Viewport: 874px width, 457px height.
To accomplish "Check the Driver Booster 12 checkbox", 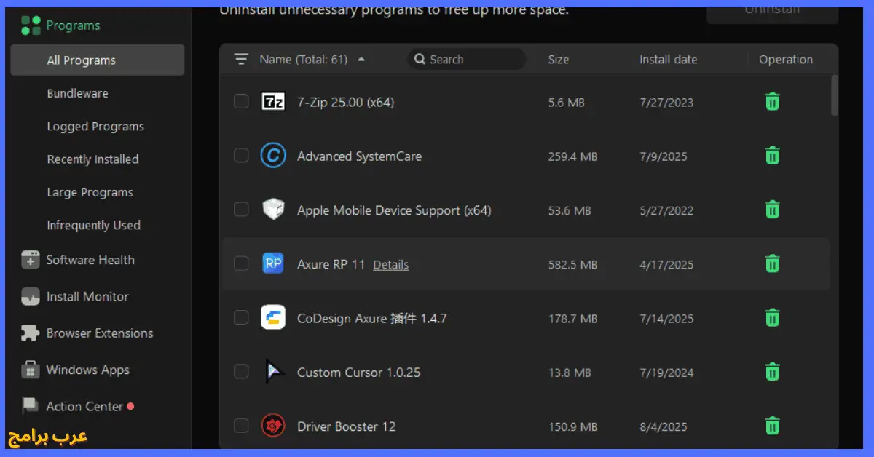I will [241, 426].
